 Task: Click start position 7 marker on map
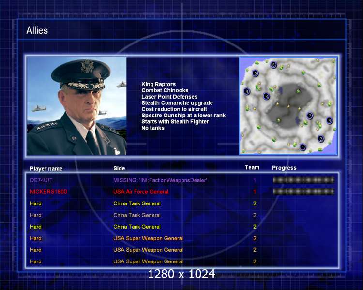coord(310,116)
